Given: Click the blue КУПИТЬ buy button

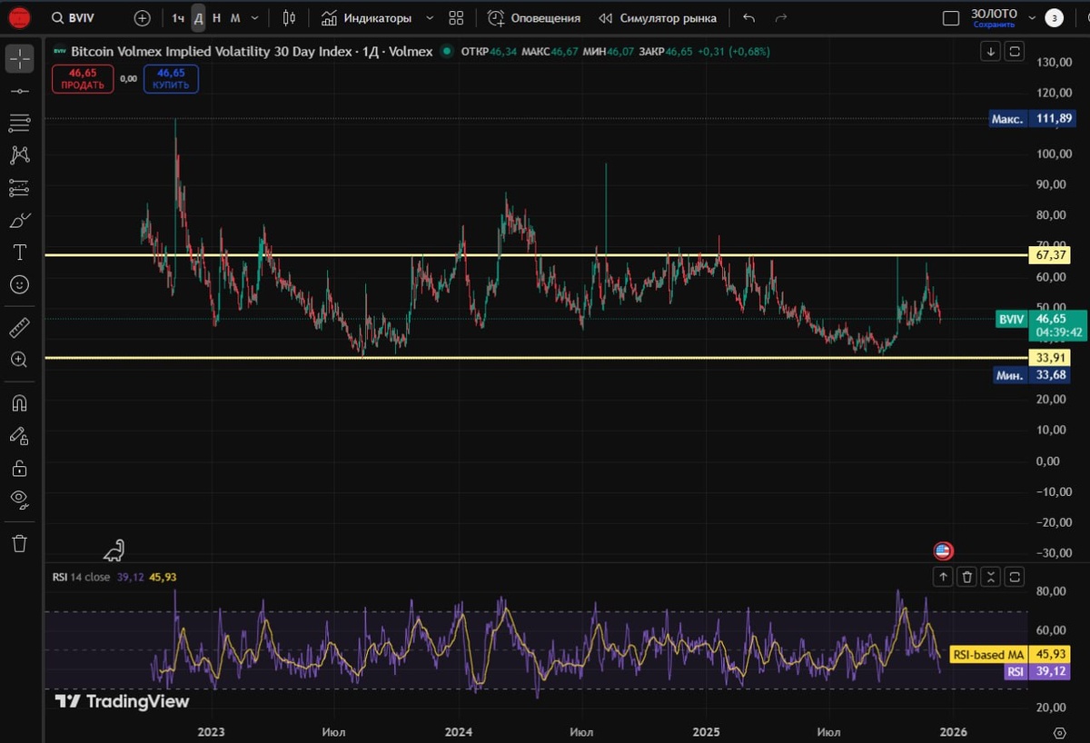Looking at the screenshot, I should point(171,79).
